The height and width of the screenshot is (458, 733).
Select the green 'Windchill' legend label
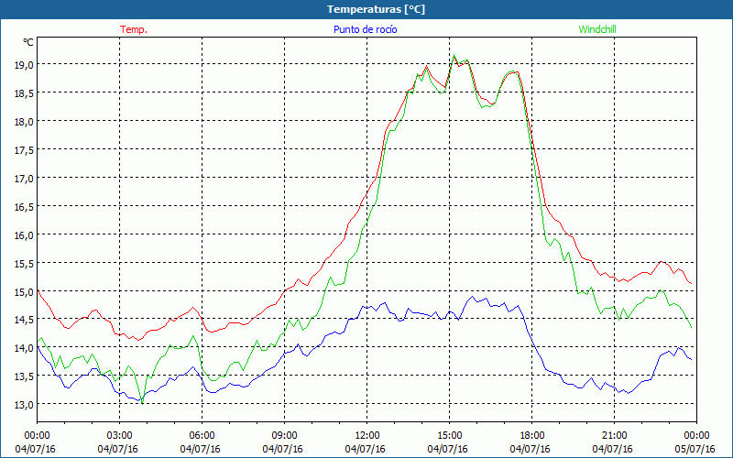click(597, 29)
